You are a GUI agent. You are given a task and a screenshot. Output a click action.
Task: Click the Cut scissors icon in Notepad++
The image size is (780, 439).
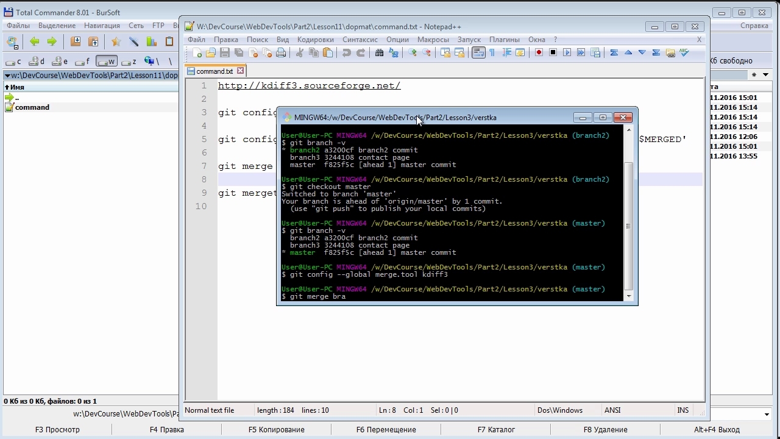click(299, 53)
